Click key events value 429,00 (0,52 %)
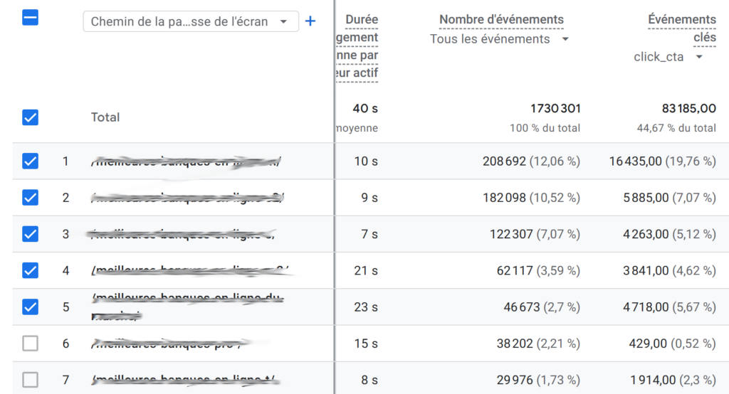Image resolution: width=729 pixels, height=394 pixels. 672,344
